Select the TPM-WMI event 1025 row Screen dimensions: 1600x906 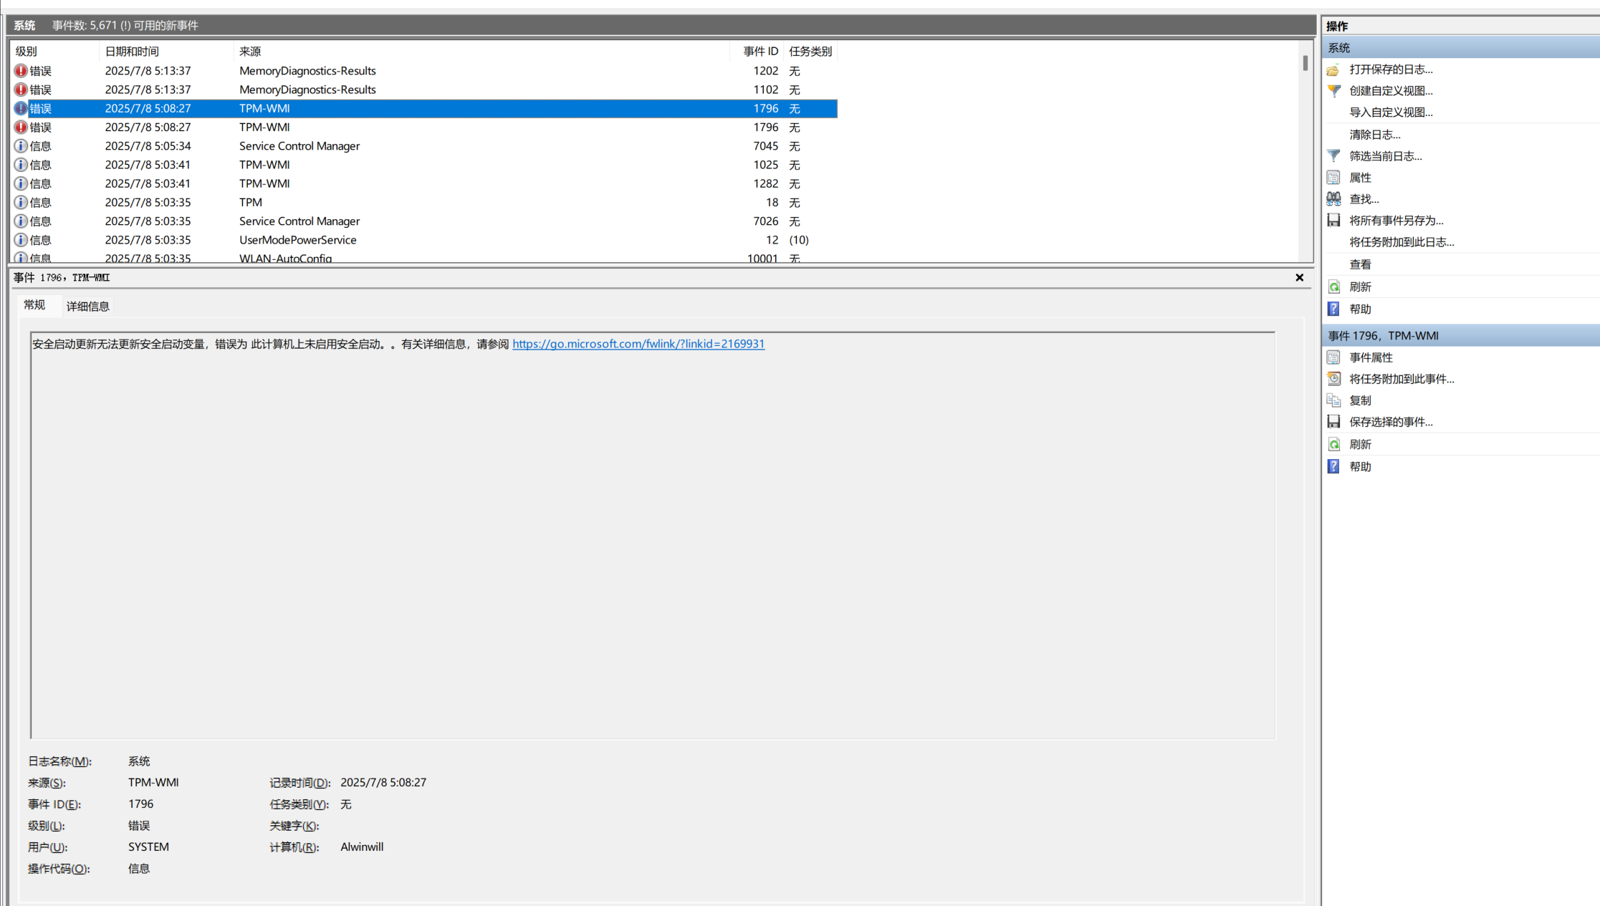click(424, 165)
